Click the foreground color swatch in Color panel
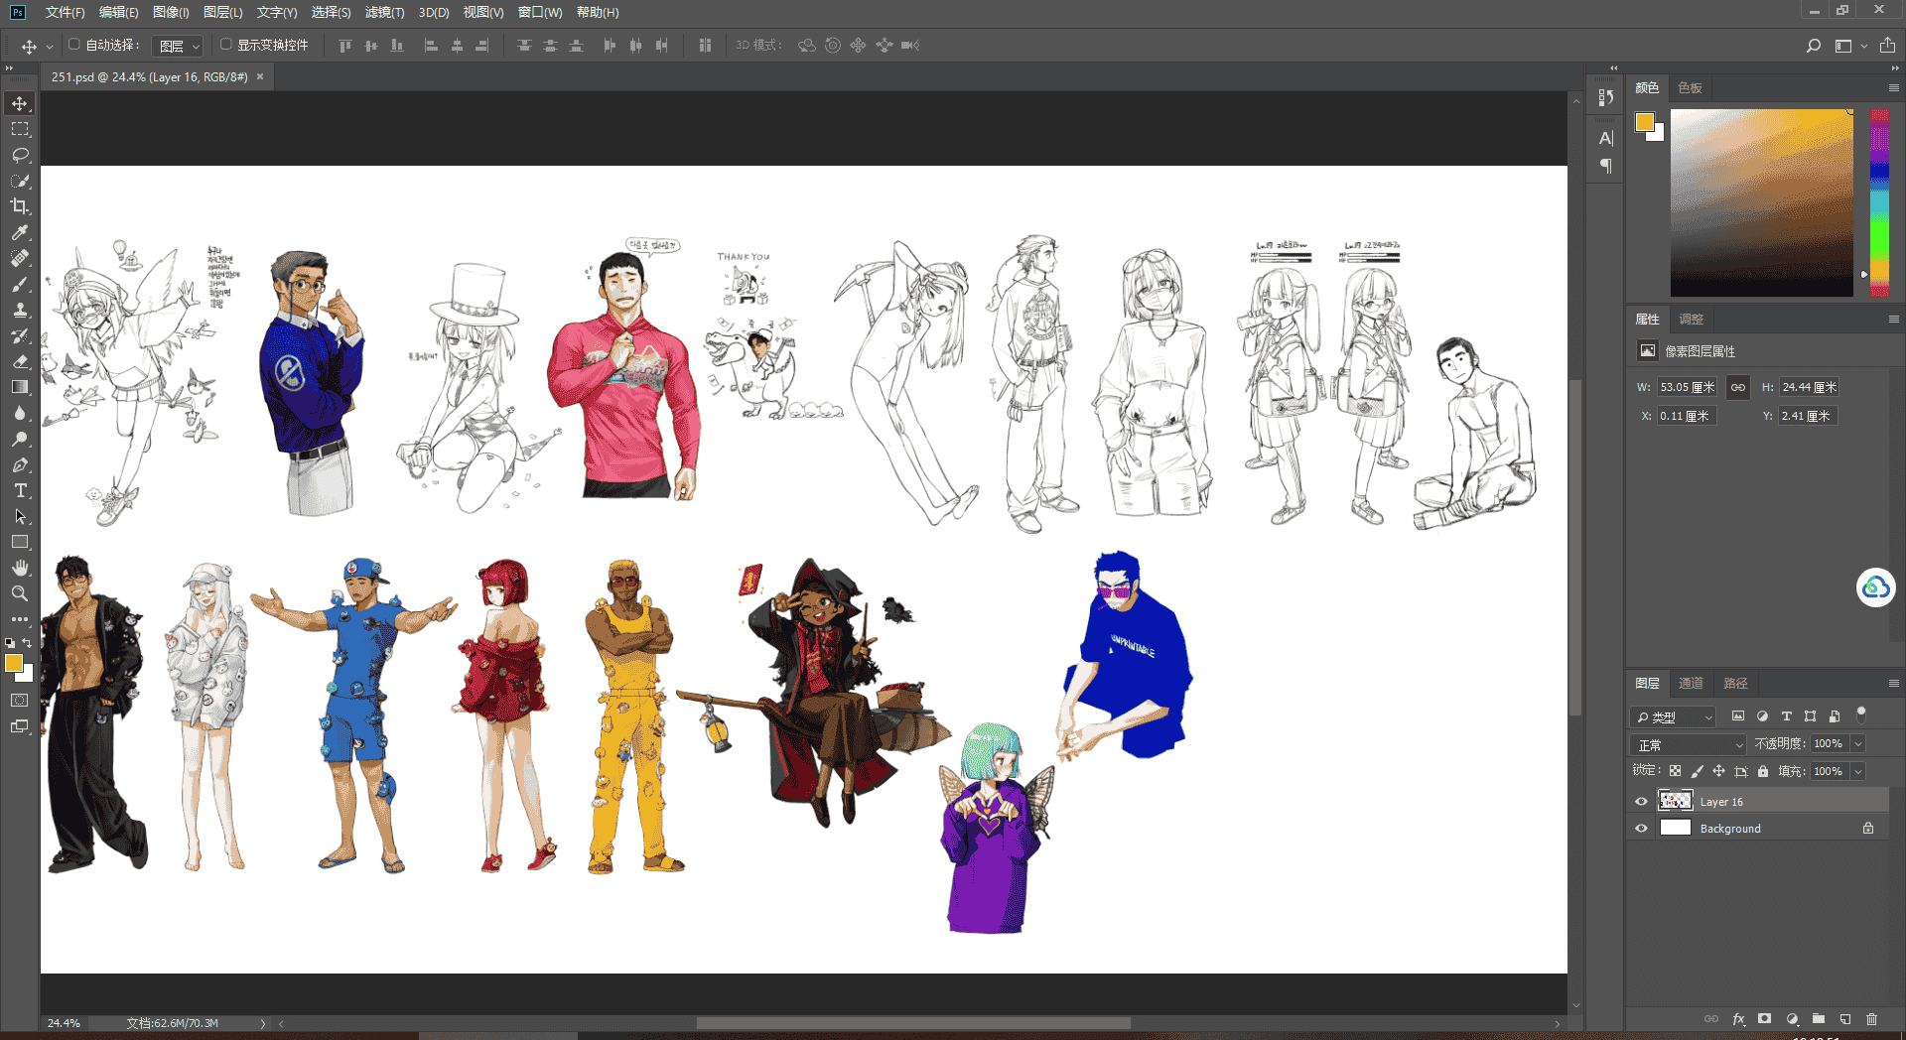 point(1645,122)
